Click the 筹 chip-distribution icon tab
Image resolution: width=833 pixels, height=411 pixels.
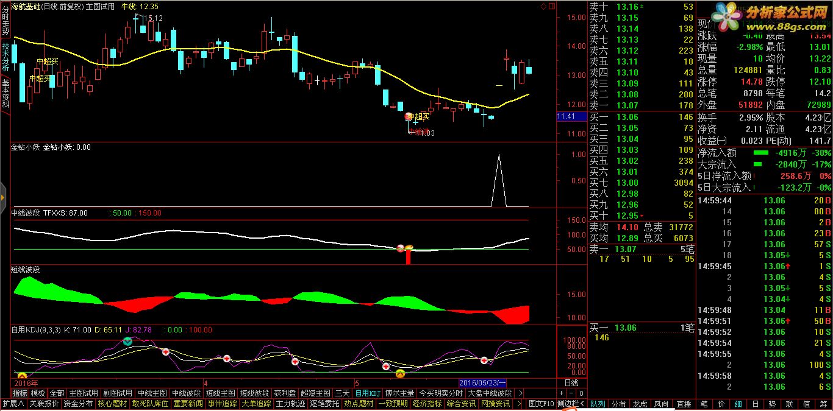pos(824,404)
